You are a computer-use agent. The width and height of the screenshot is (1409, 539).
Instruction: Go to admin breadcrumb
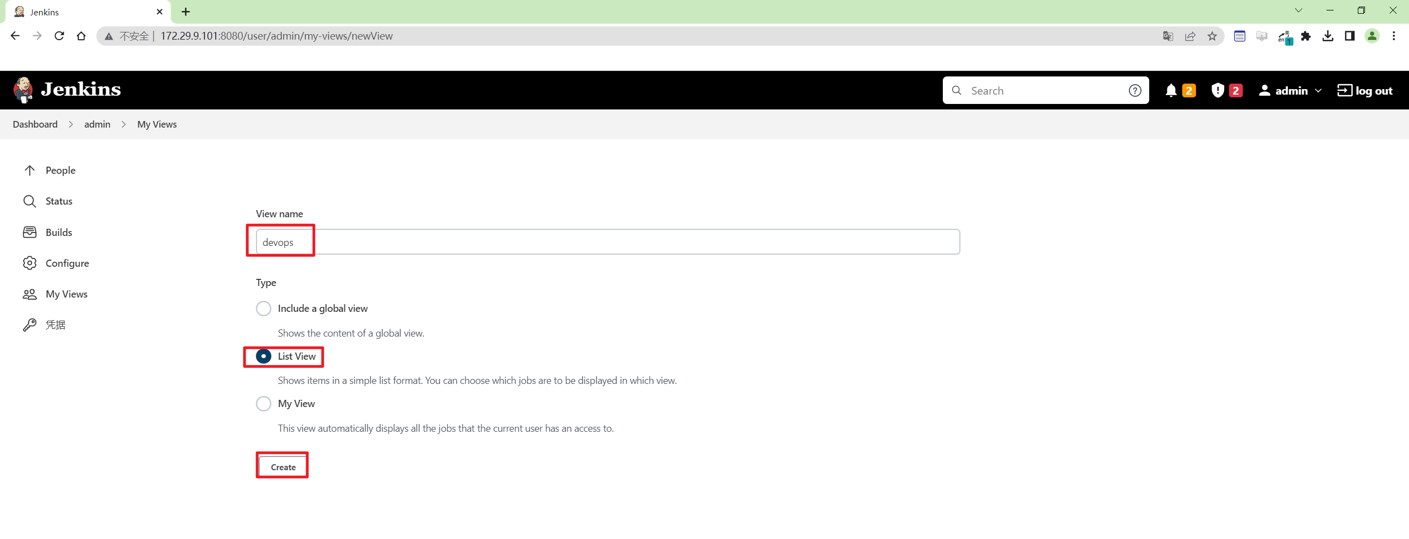97,124
